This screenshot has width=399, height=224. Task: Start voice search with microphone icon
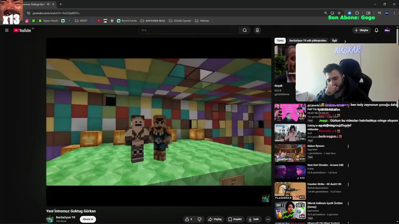click(x=257, y=30)
